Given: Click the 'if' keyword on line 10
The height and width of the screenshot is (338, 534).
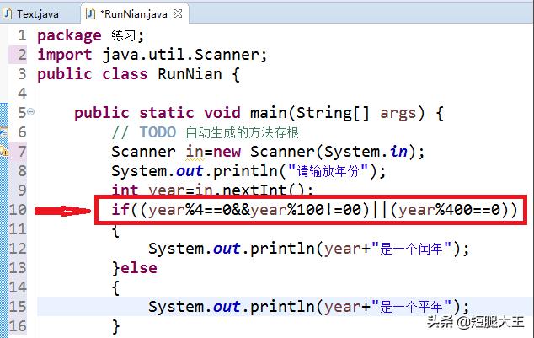Looking at the screenshot, I should coord(120,209).
